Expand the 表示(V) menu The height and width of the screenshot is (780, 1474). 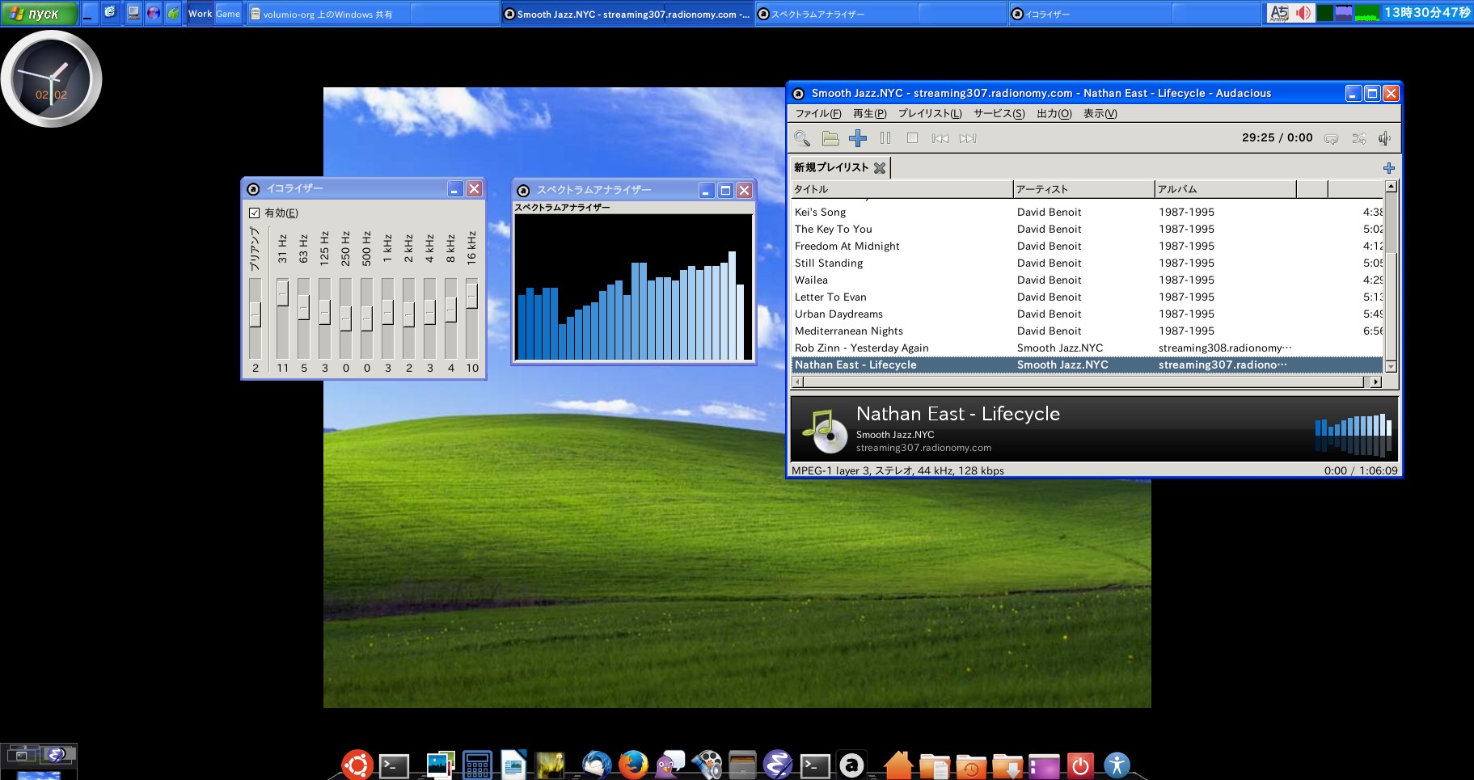coord(1100,114)
